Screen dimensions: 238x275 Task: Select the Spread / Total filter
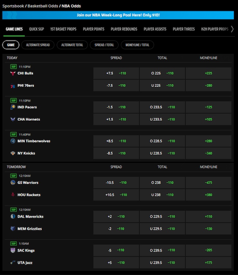pyautogui.click(x=104, y=45)
